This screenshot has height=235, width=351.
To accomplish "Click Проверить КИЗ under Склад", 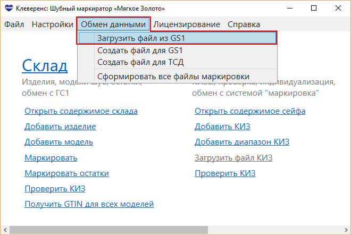I will point(55,189).
